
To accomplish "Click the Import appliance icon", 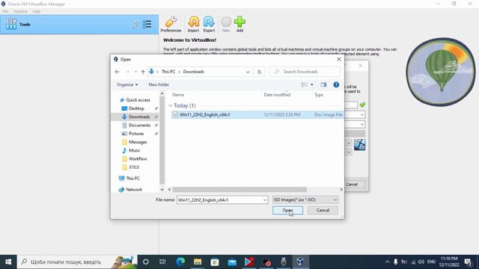I will tap(193, 25).
